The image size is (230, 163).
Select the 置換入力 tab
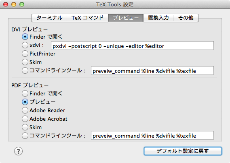tap(158, 18)
